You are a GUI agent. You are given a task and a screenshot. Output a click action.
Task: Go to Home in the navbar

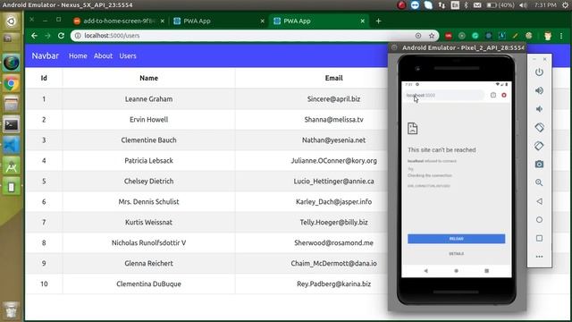click(x=78, y=55)
